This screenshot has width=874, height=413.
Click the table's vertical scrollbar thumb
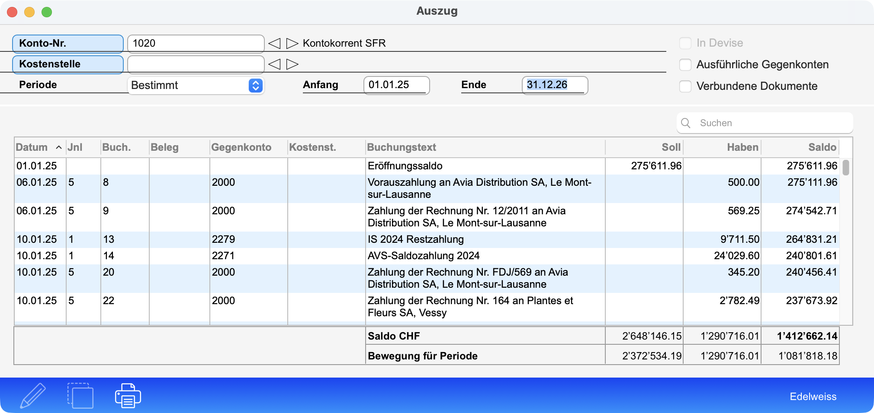coord(845,168)
